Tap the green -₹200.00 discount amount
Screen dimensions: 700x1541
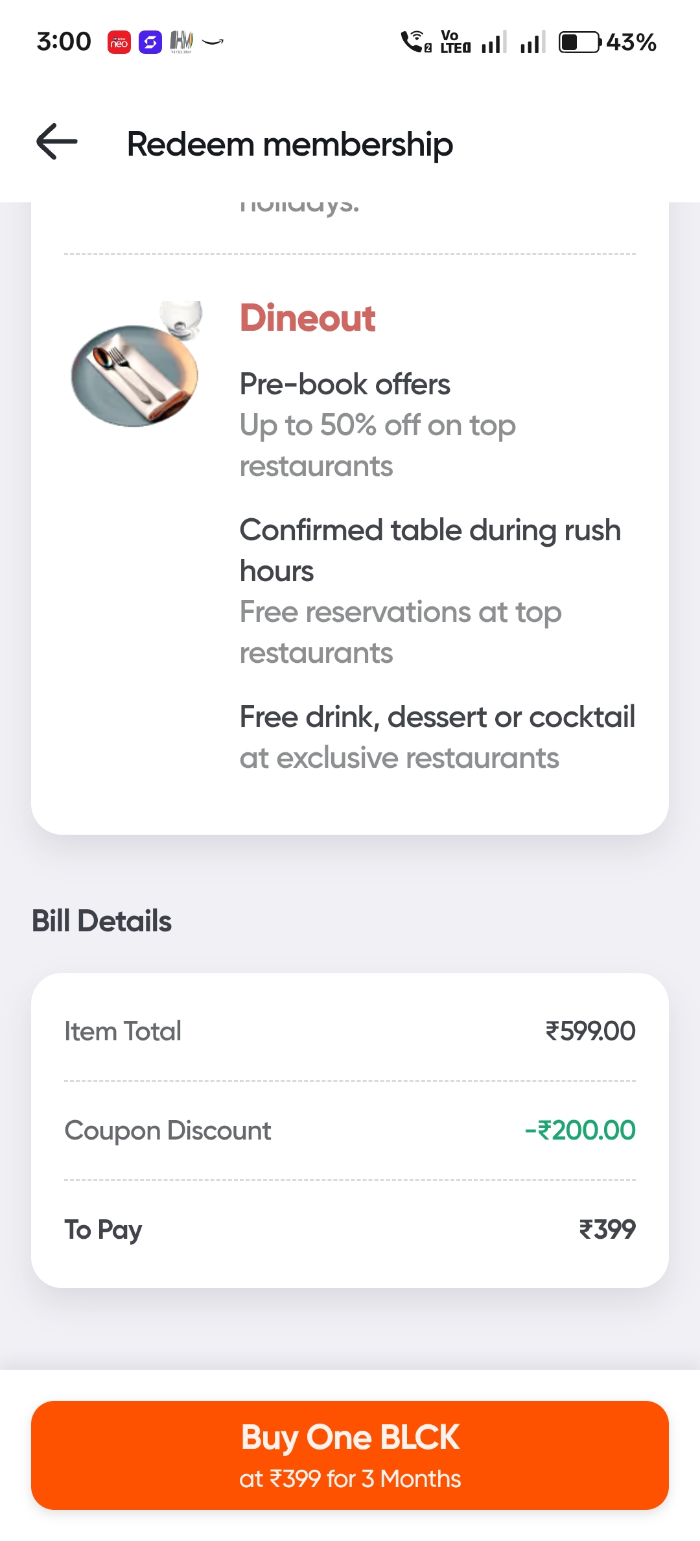click(580, 1130)
